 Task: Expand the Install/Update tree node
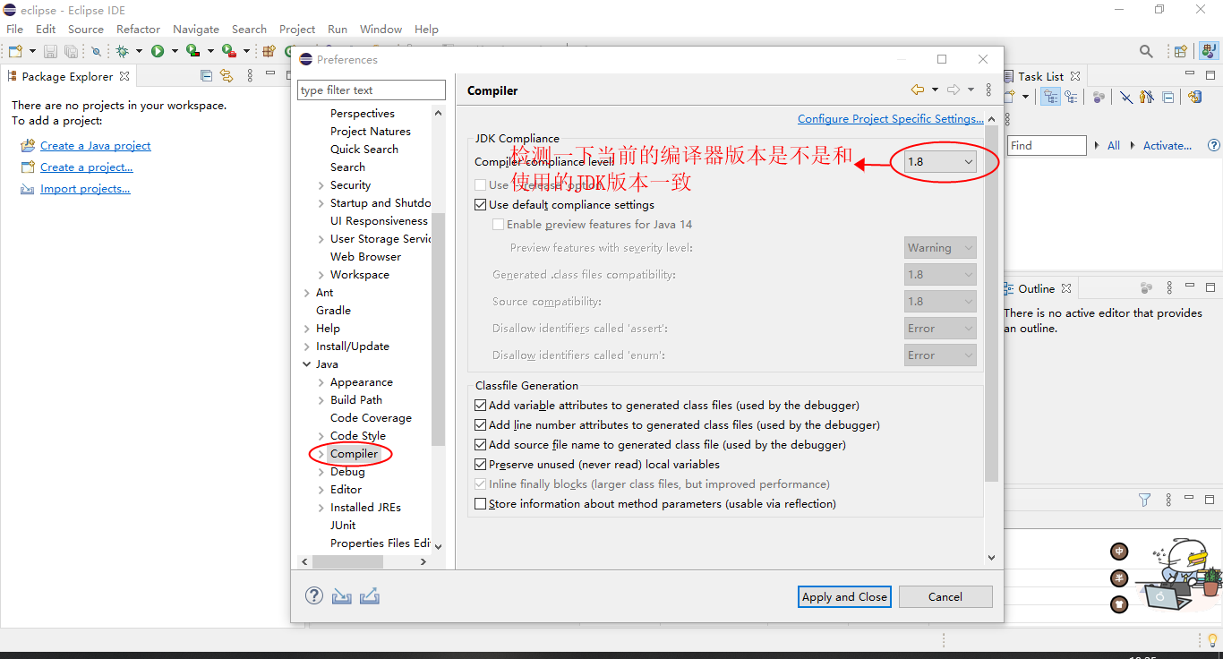point(307,347)
